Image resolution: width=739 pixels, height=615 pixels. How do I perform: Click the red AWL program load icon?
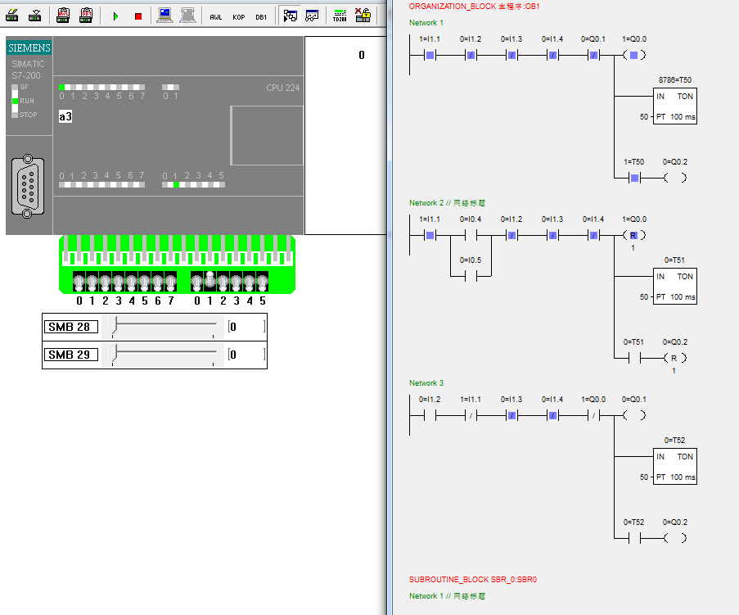click(x=64, y=15)
